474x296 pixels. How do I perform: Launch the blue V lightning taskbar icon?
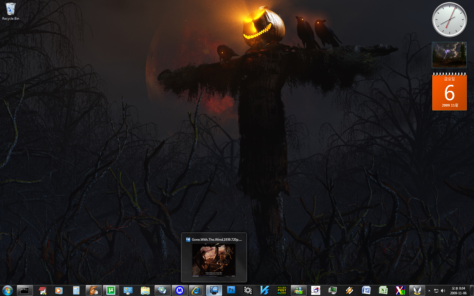point(265,290)
